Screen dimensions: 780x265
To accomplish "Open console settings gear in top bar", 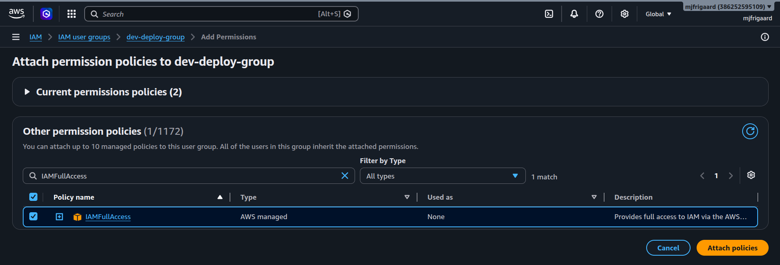I will click(x=625, y=14).
